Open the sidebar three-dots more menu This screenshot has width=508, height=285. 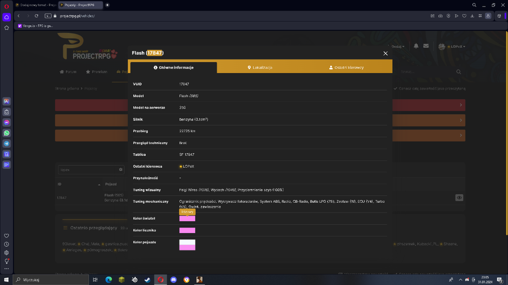click(7, 269)
